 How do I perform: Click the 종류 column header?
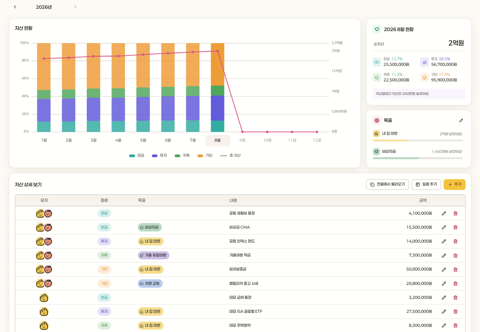pyautogui.click(x=104, y=200)
